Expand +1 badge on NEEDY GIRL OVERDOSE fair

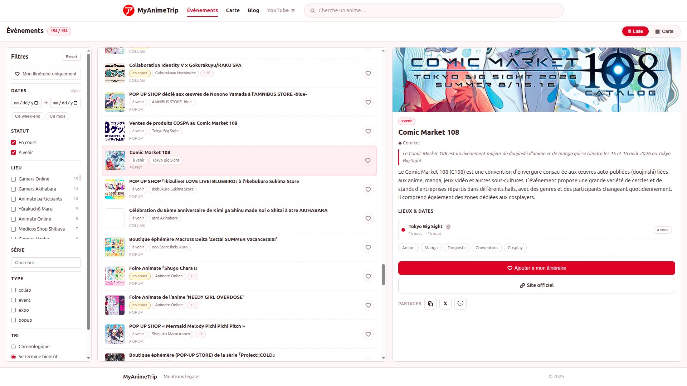193,305
